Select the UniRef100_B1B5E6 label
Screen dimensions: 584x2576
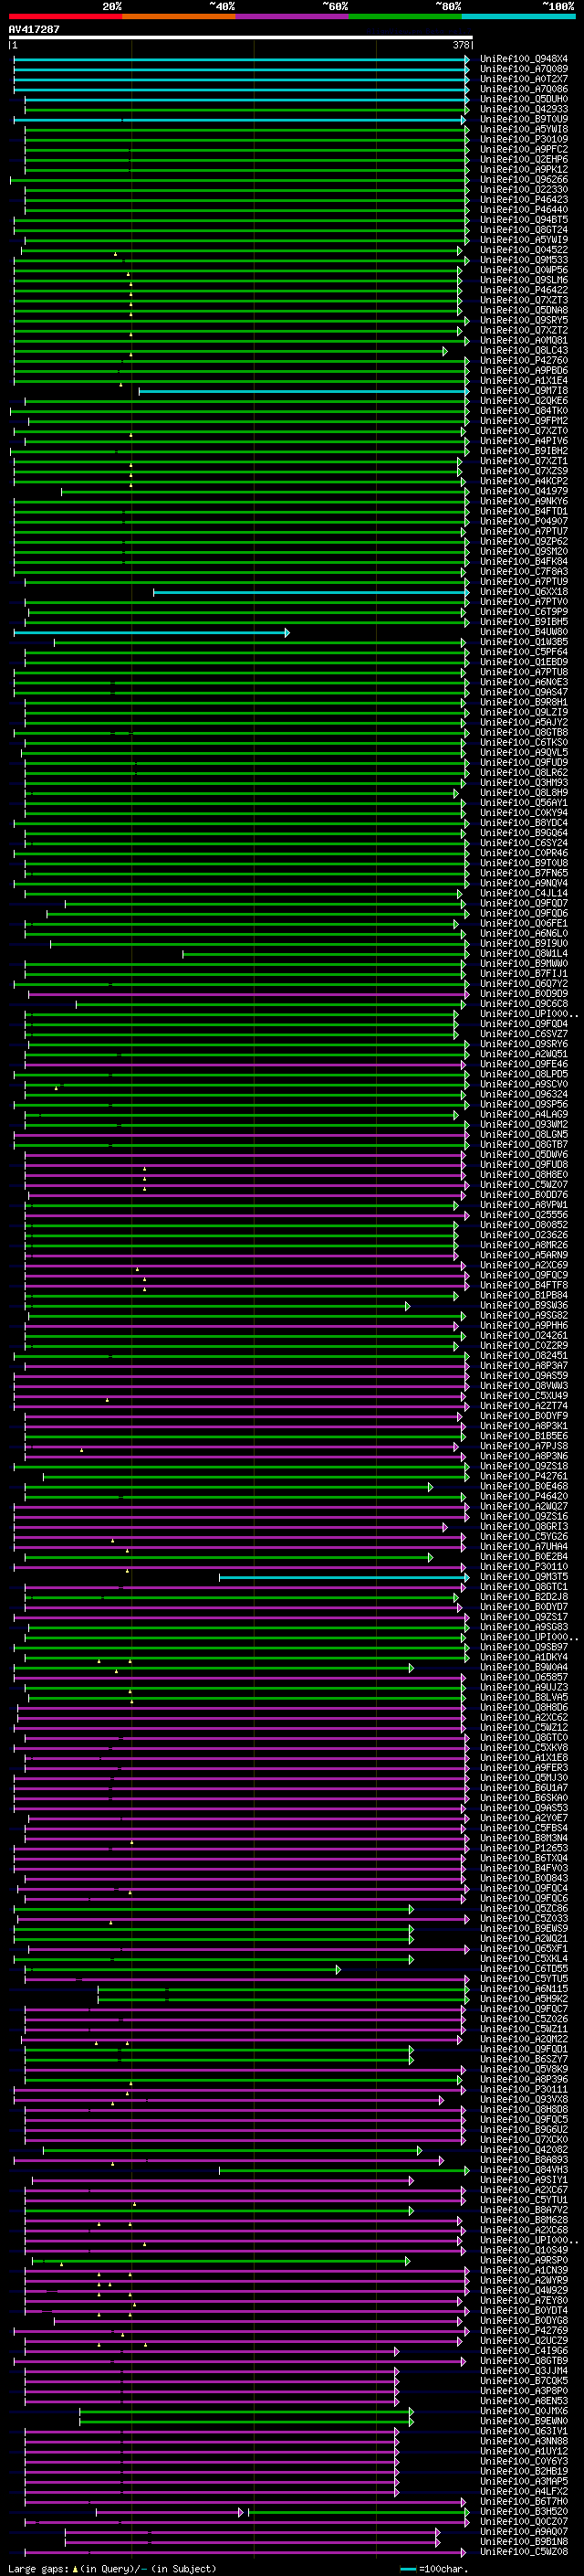coord(524,1436)
